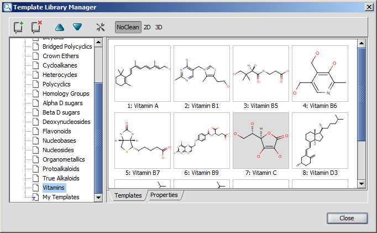Click the add new template group icon

[x=18, y=27]
